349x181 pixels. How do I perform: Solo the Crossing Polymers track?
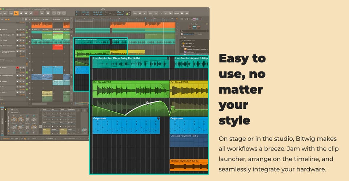coord(20,75)
